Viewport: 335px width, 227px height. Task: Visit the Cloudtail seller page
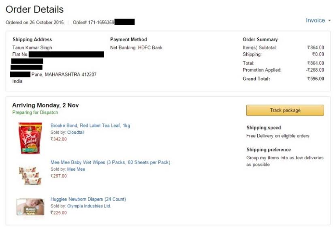click(x=76, y=132)
